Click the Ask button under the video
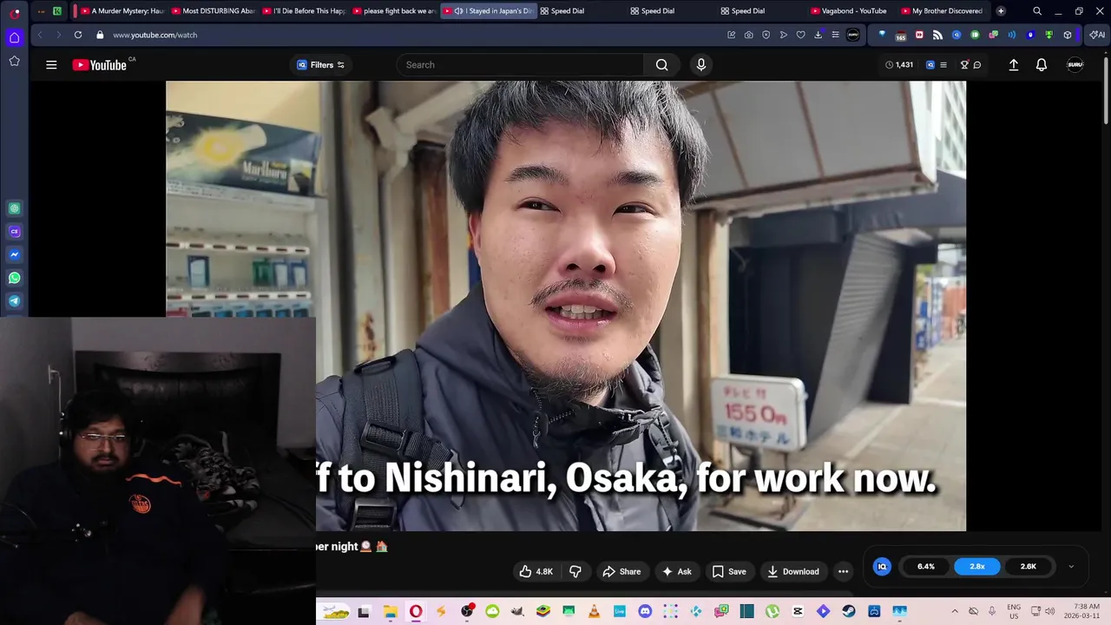This screenshot has width=1111, height=625. [x=676, y=571]
